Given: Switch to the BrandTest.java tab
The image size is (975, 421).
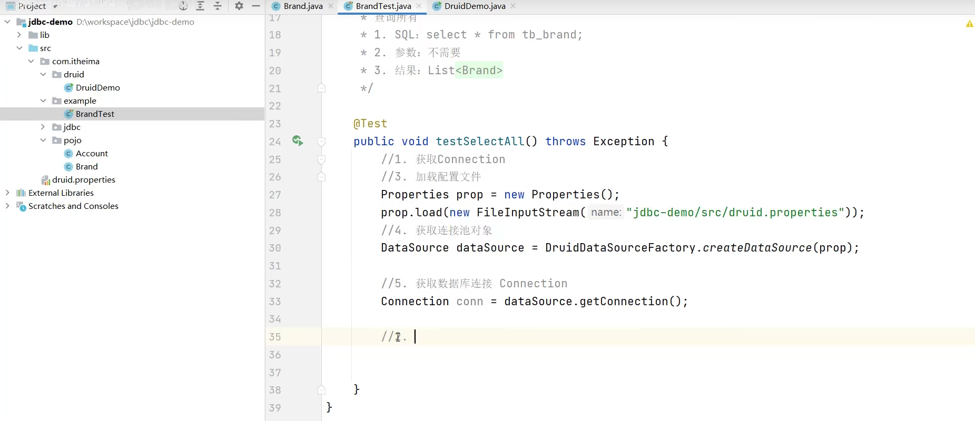Looking at the screenshot, I should 383,6.
